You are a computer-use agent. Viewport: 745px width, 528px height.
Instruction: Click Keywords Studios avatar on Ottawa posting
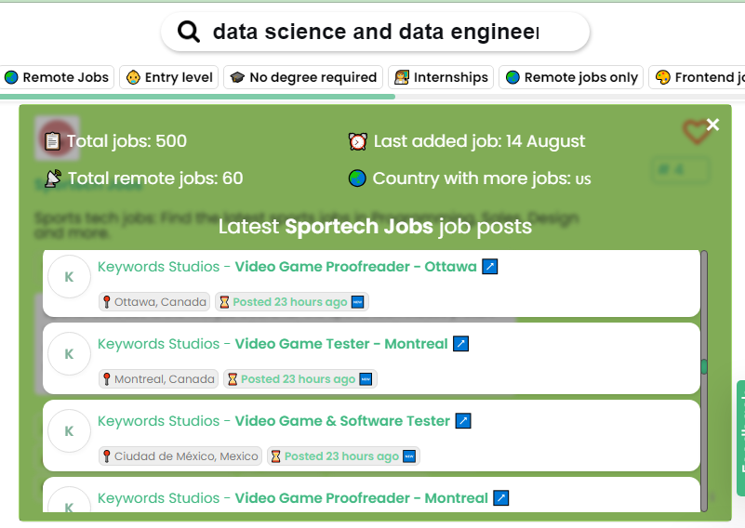click(69, 277)
